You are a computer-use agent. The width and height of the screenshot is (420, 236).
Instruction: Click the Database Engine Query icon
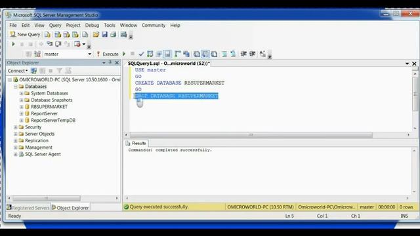pos(47,35)
